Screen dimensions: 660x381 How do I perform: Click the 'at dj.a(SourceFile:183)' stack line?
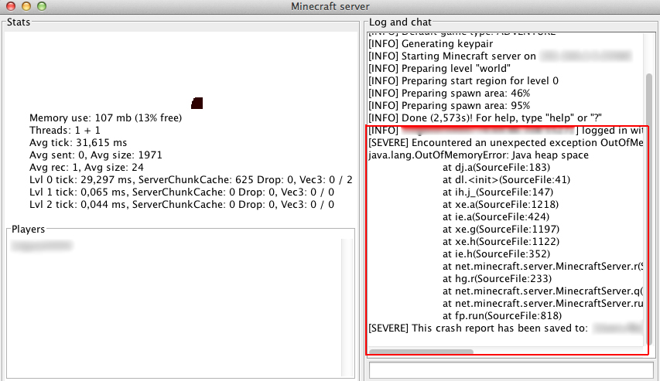(496, 168)
